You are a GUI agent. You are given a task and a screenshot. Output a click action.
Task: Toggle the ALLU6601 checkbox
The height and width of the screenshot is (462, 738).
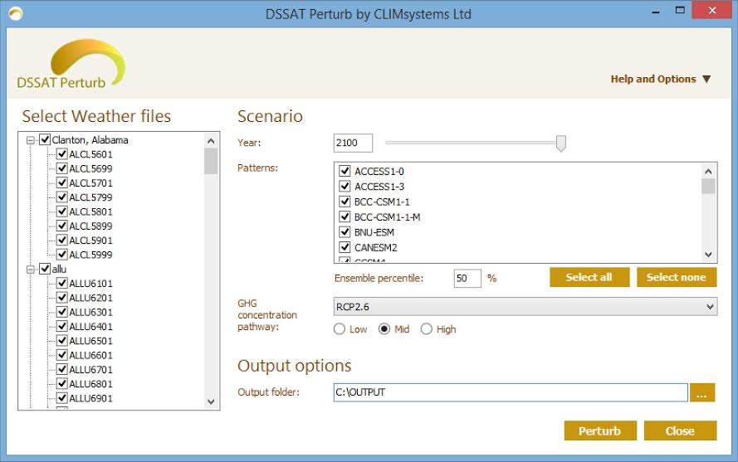click(61, 355)
